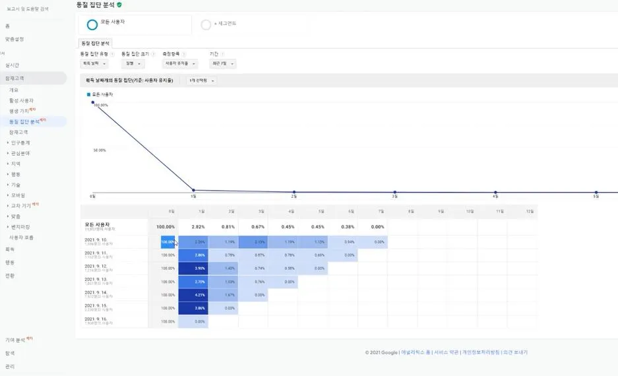618x376 pixels.
Task: Open 관리 admin settings in the sidebar
Action: point(10,366)
